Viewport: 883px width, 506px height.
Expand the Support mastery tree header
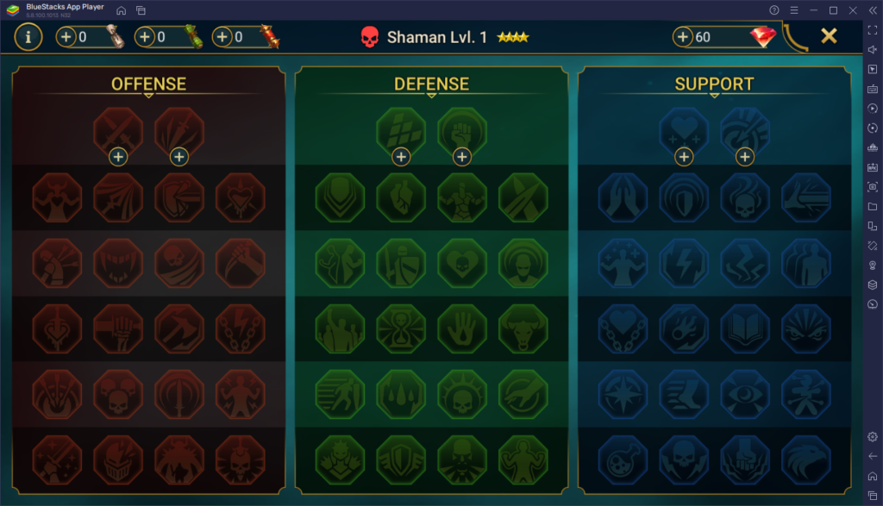[x=714, y=84]
